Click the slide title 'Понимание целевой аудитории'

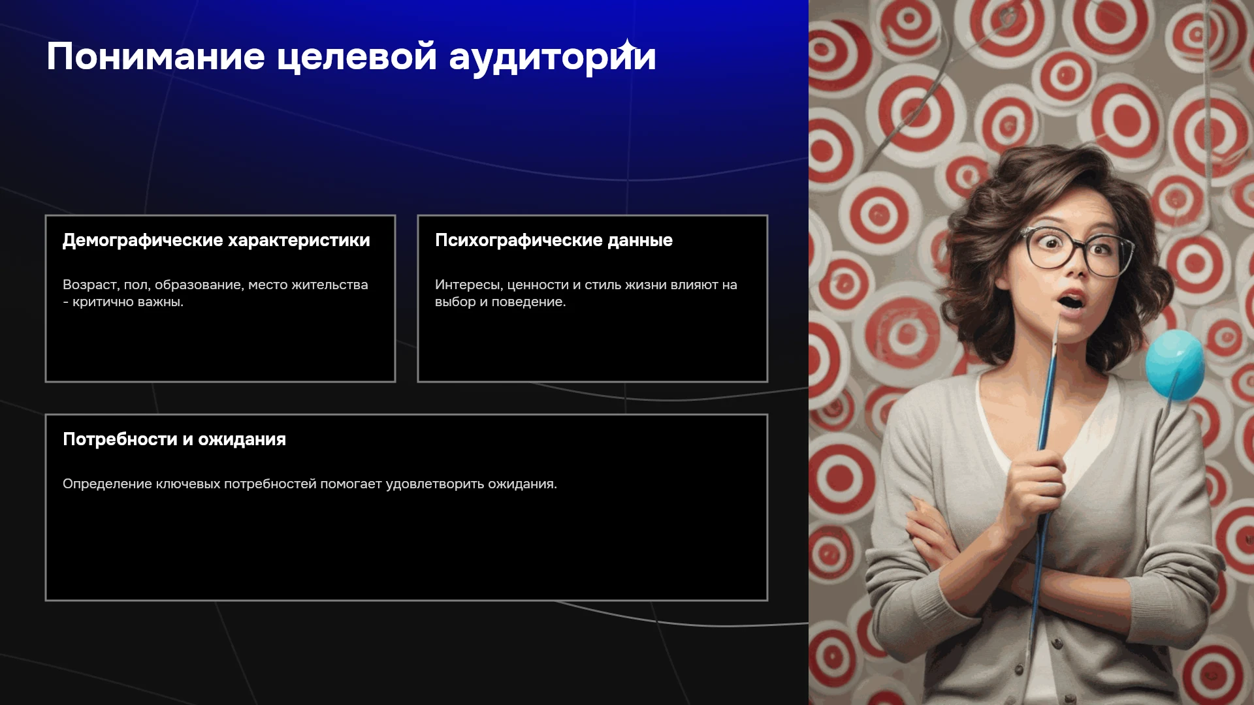(x=351, y=57)
